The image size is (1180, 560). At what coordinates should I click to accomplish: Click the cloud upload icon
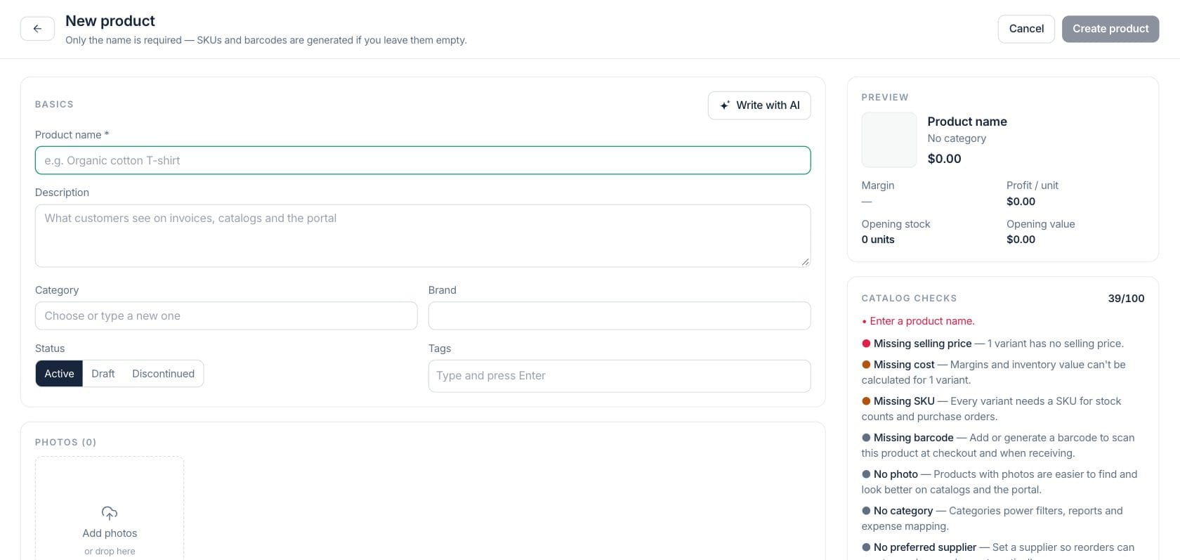[x=110, y=513]
